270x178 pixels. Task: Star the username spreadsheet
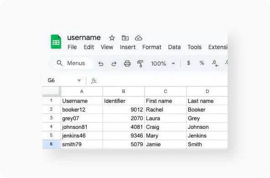click(112, 38)
